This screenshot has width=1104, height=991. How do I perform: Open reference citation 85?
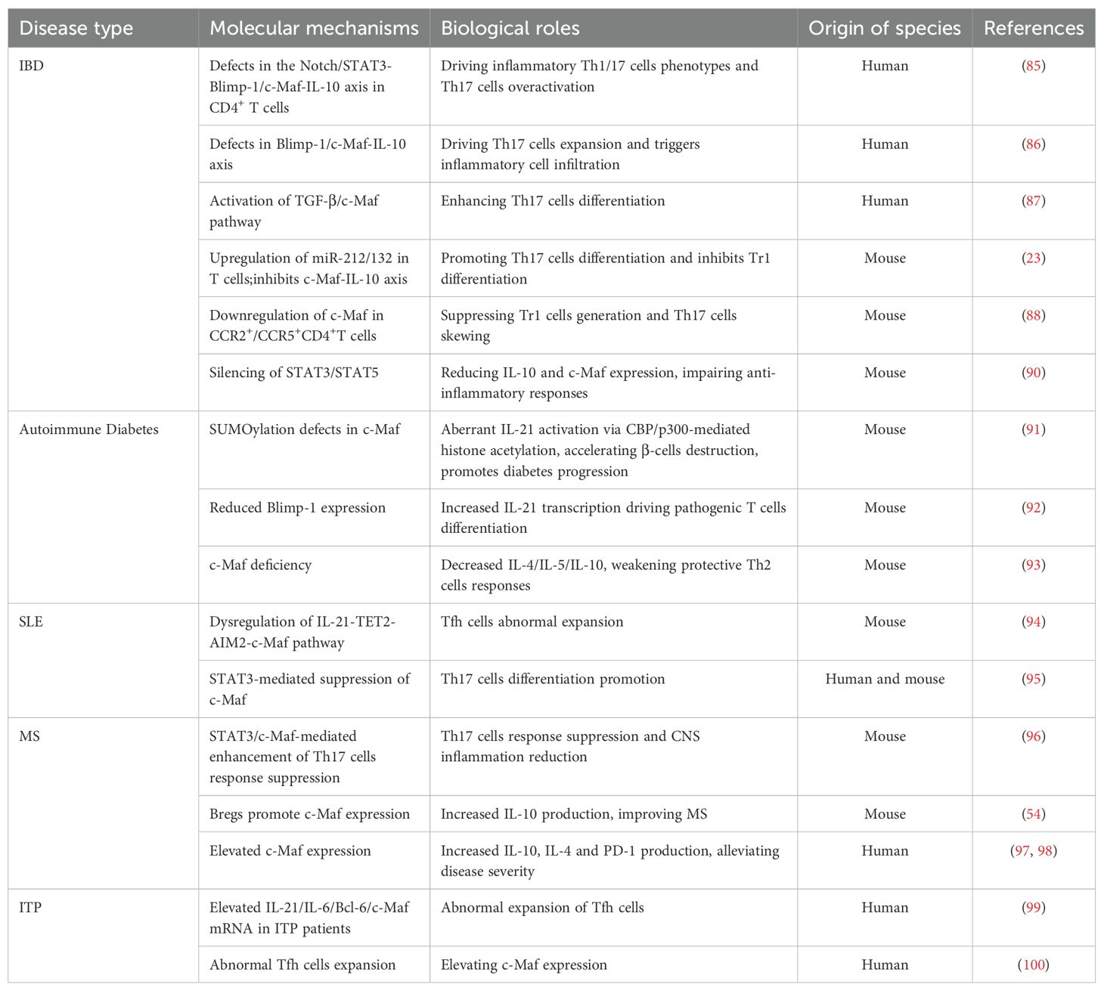[x=1033, y=66]
